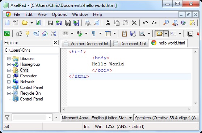Select the hello world.html tab
Image resolution: width=202 pixels, height=133 pixels.
click(168, 43)
